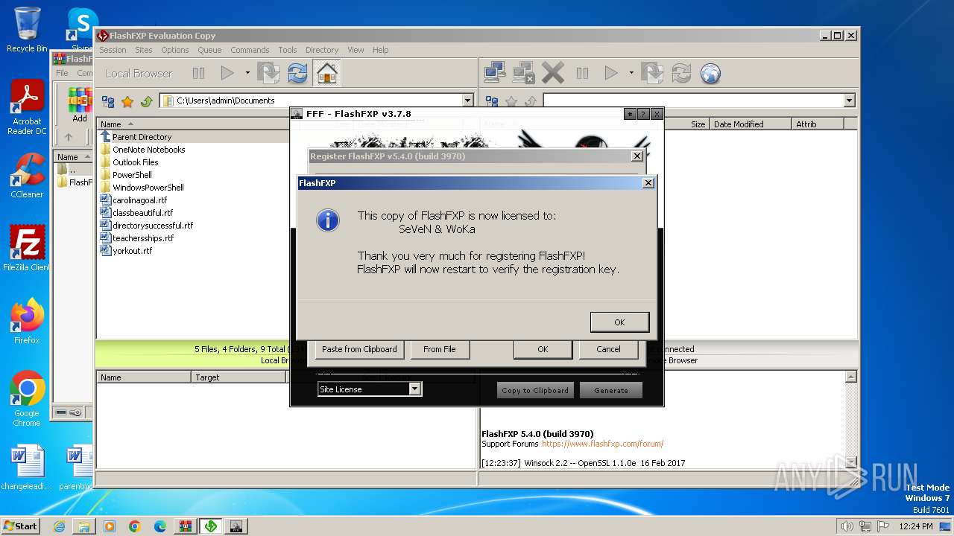Select the Outlook Files folder
Viewport: 954px width, 536px height.
(x=135, y=162)
